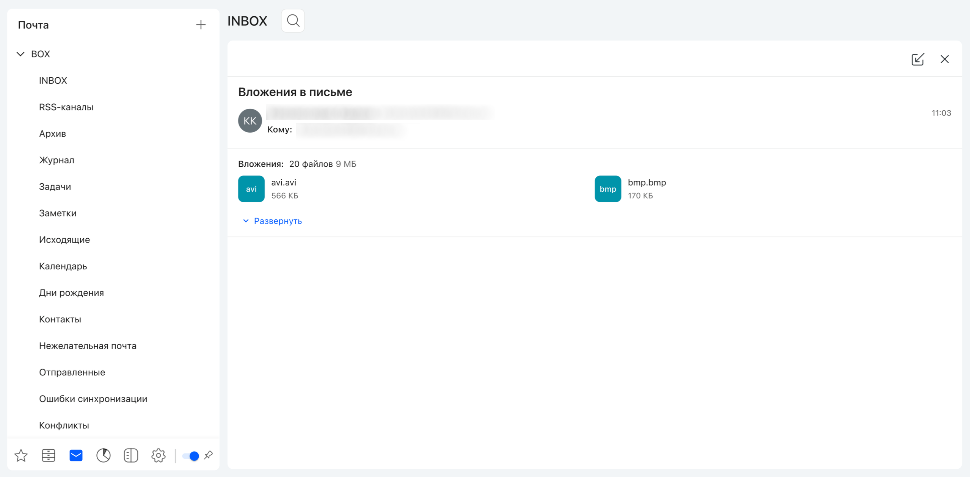This screenshot has height=477, width=970.
Task: Click the INBOX heading at top
Action: coord(247,21)
